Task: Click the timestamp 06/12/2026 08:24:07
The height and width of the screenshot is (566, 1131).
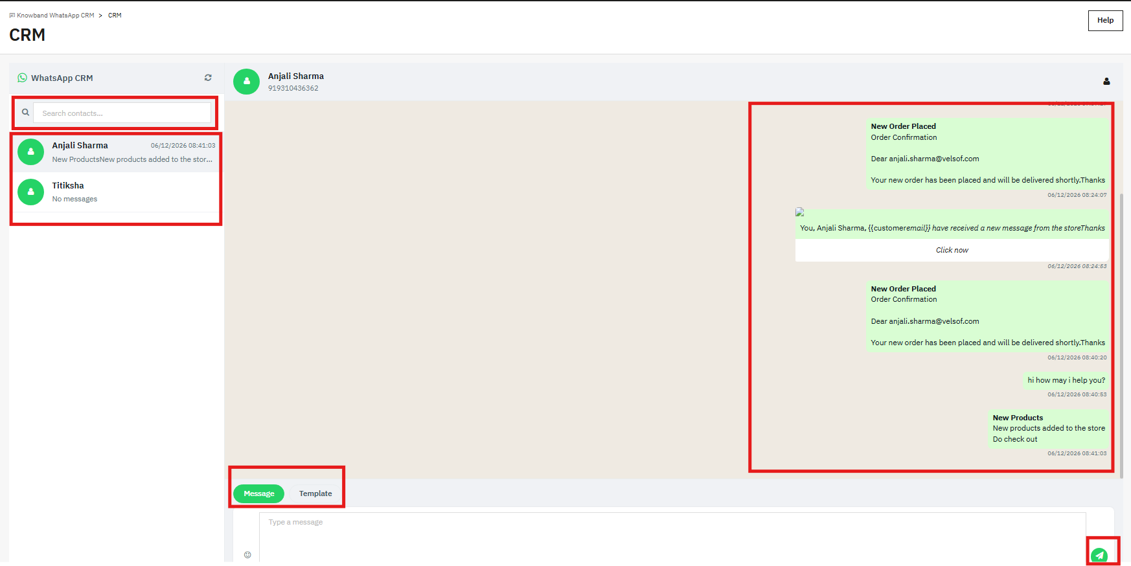Action: pyautogui.click(x=1077, y=195)
